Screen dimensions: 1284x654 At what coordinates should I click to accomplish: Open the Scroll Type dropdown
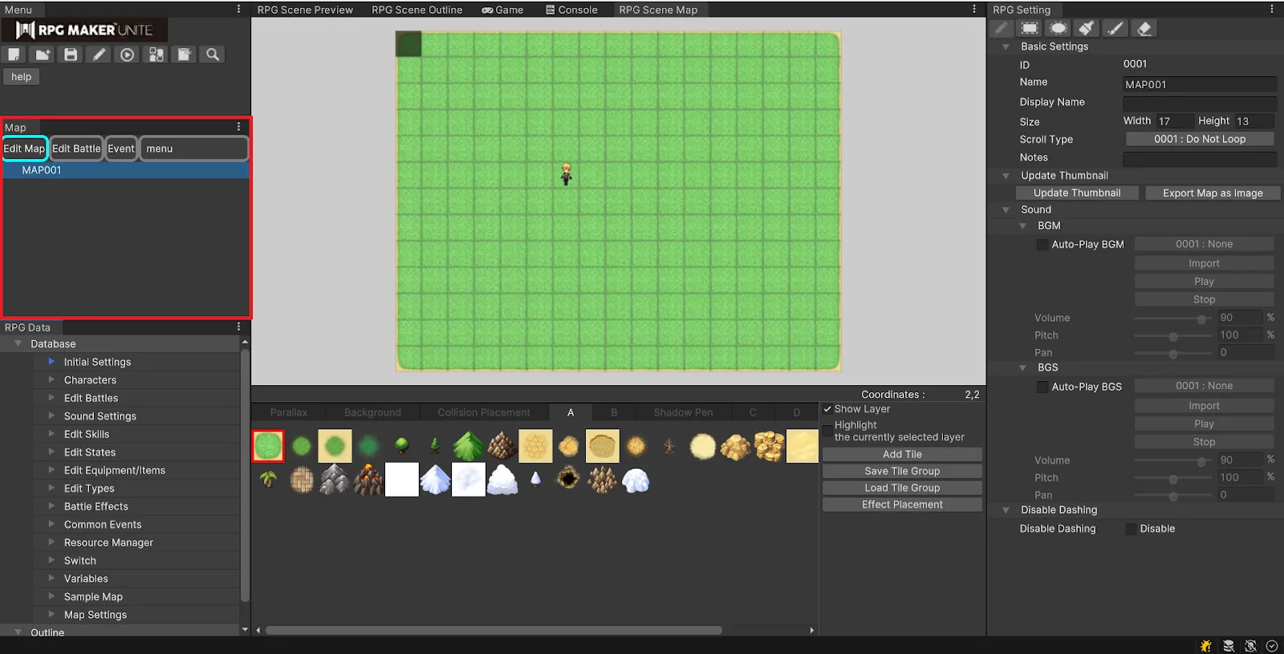(x=1199, y=140)
